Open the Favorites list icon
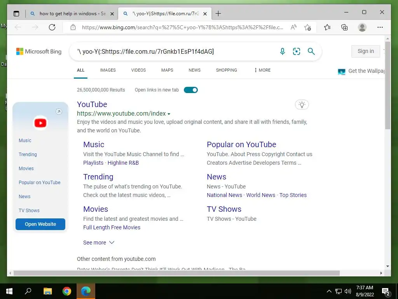This screenshot has height=299, width=398. point(327,27)
